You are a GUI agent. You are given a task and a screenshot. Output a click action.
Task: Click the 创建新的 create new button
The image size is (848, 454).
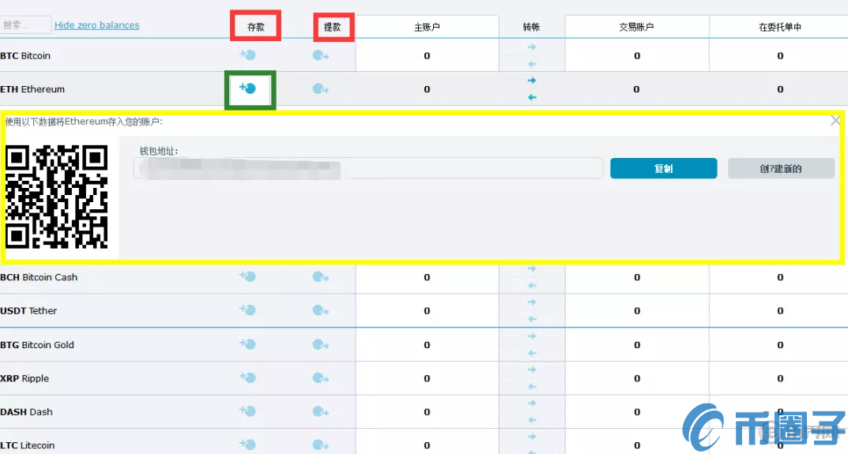(781, 168)
